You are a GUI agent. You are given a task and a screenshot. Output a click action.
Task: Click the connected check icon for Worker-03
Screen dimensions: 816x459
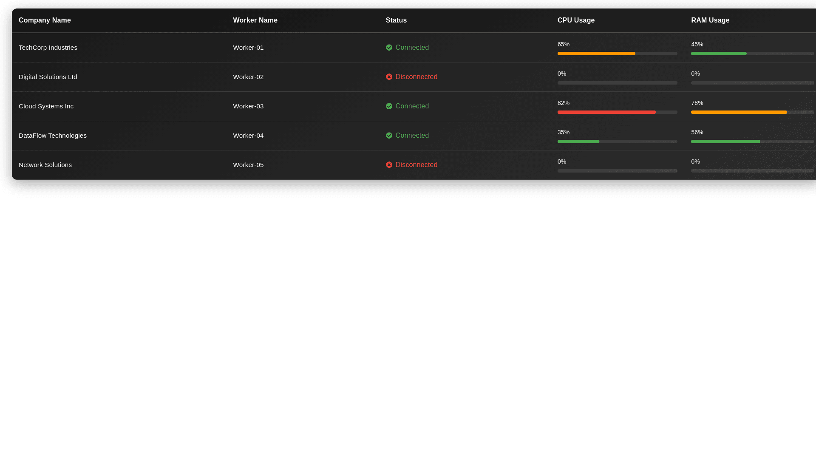[x=389, y=106]
